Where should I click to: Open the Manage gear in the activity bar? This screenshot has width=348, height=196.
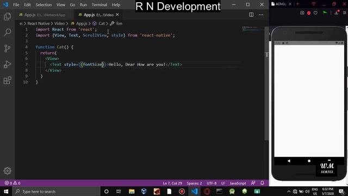(7, 170)
